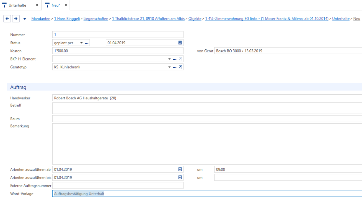Click into the Nummer field
362x204 pixels.
tap(118, 35)
